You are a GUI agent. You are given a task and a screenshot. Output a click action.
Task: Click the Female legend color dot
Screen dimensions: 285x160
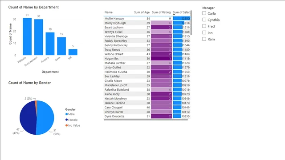(x=66, y=120)
